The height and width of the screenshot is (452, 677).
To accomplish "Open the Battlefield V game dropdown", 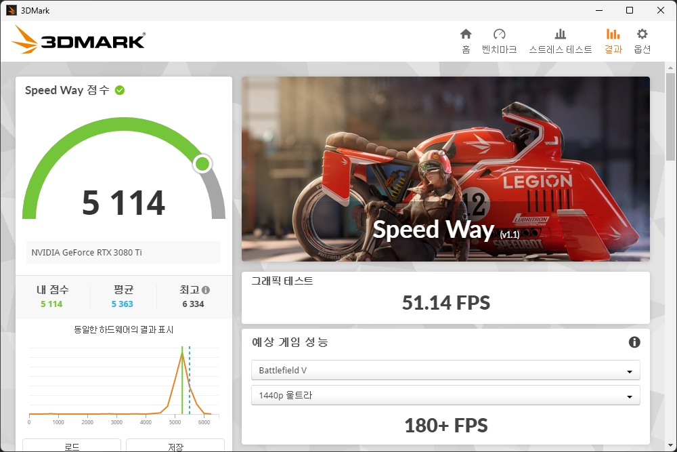I will 445,370.
